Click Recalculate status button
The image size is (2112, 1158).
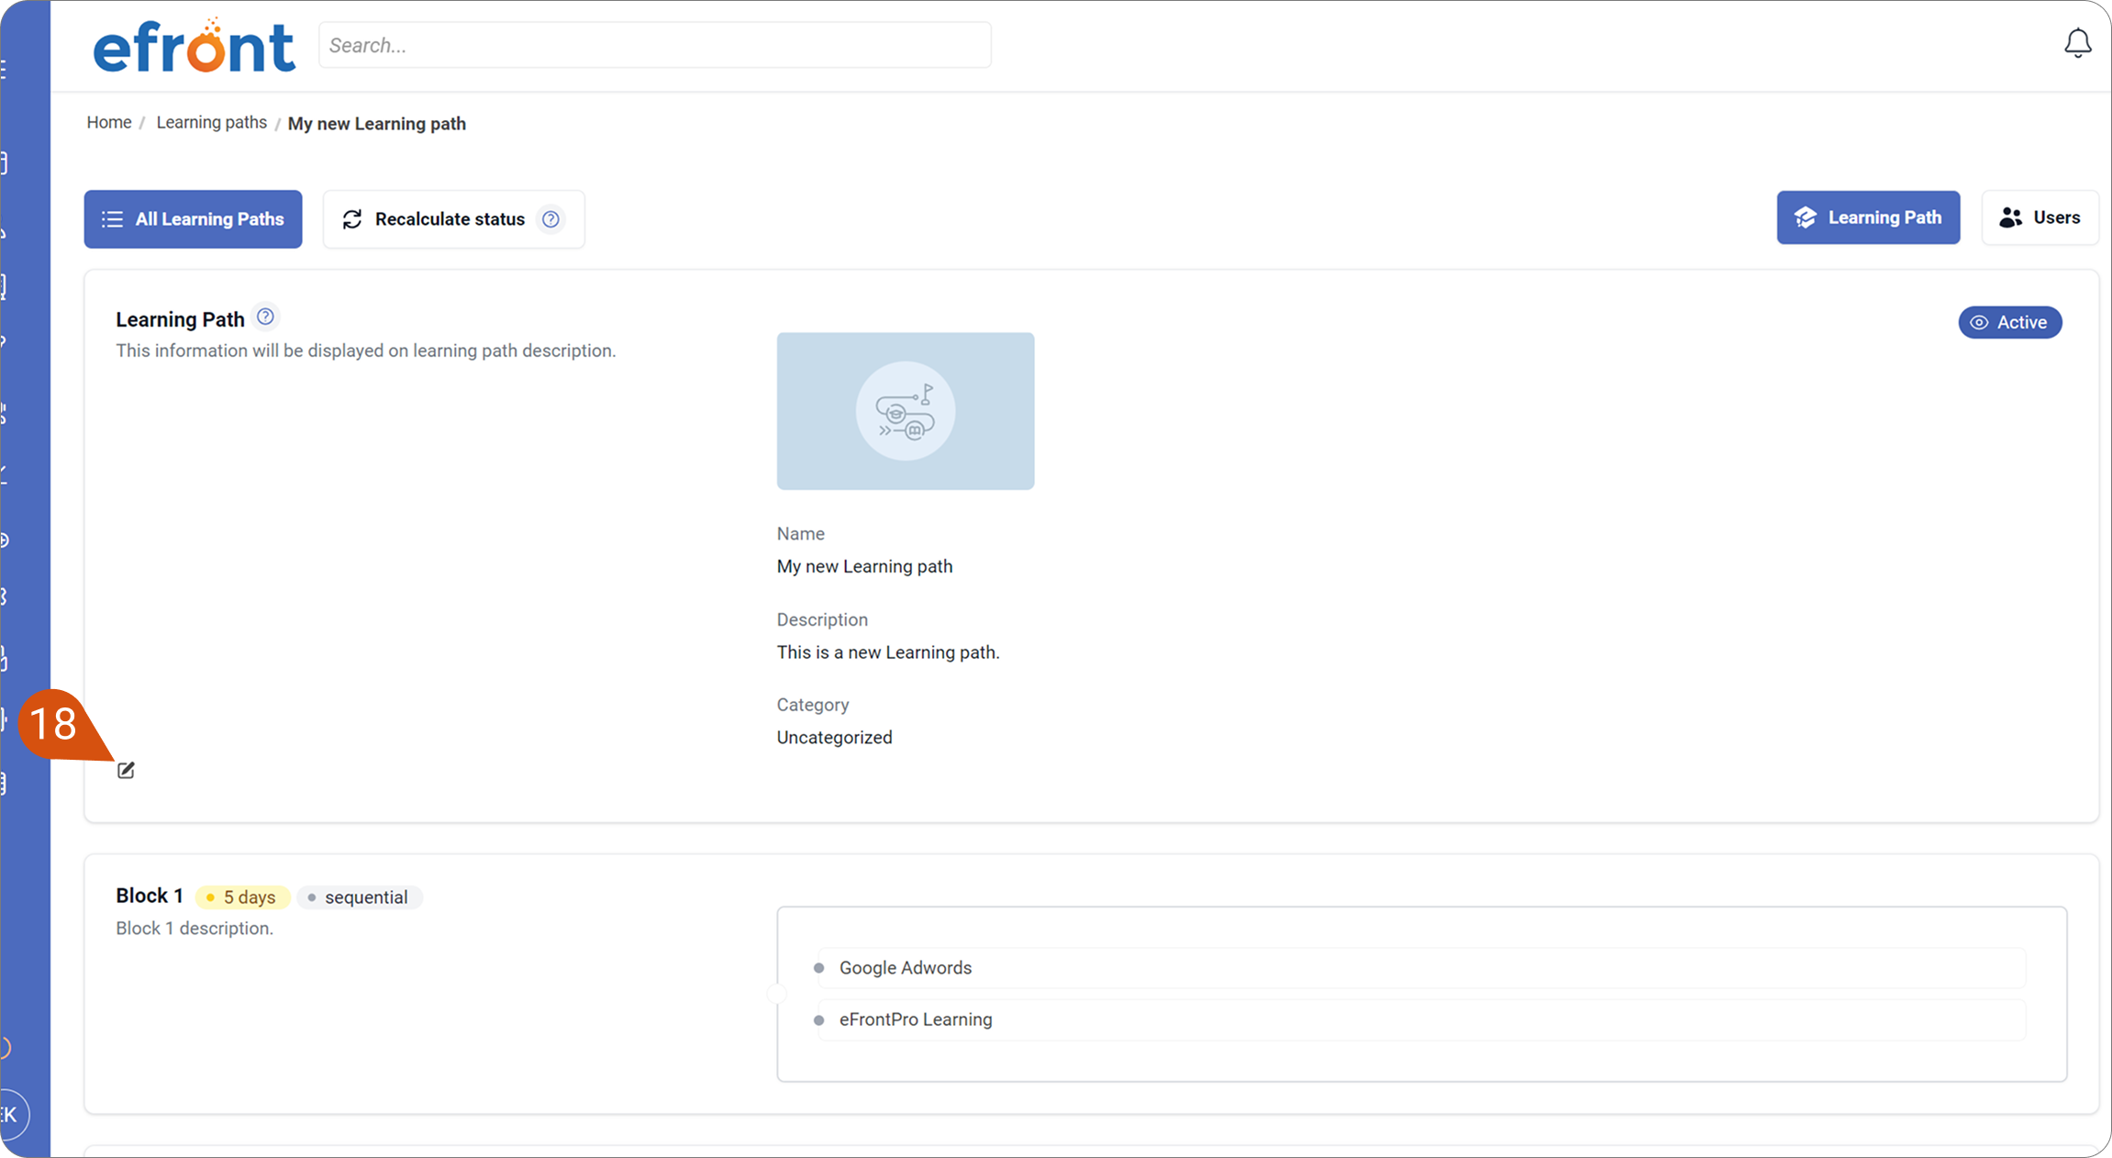coord(453,218)
